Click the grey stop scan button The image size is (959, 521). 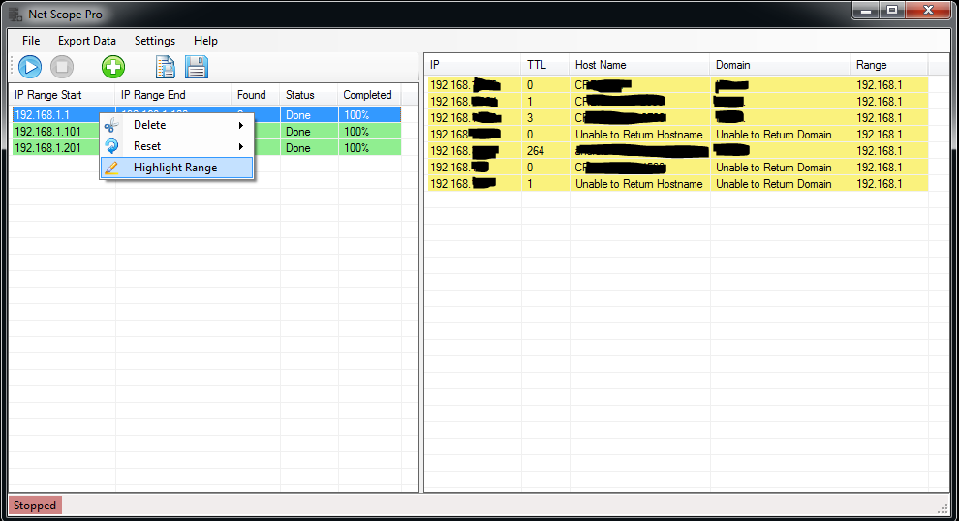pos(62,67)
